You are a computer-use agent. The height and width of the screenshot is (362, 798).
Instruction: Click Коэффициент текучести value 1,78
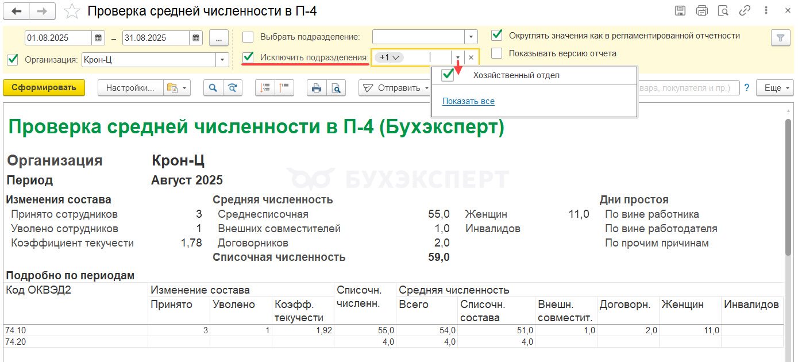click(x=191, y=243)
